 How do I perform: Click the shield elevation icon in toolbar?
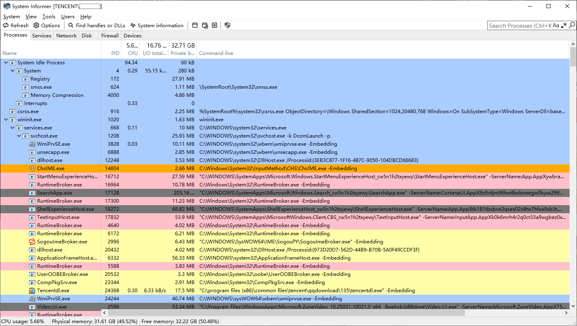(x=228, y=25)
